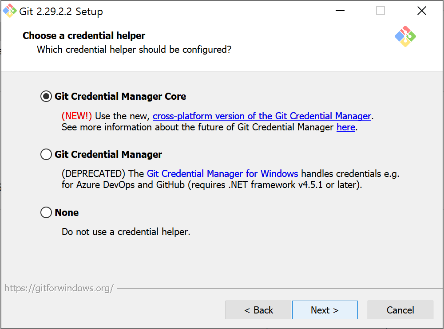Close the Git Setup wizard window
444x329 pixels.
(422, 11)
